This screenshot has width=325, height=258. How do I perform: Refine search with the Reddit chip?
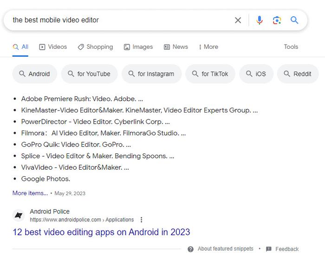click(298, 74)
